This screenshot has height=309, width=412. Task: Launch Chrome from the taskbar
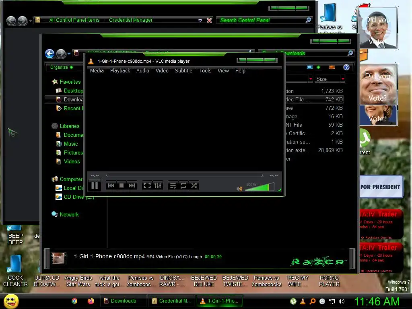pos(74,301)
